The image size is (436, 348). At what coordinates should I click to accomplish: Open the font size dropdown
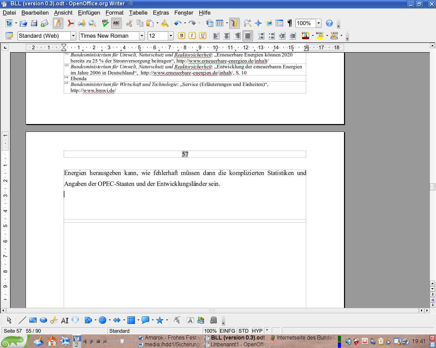pyautogui.click(x=171, y=36)
